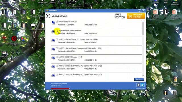Click the Date 2015-02-03 text
Image resolution: width=182 pixels, height=102 pixels.
coord(90,25)
